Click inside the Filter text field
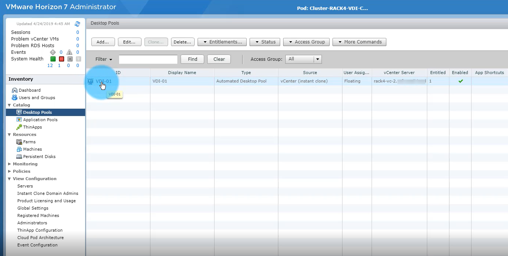Screen dimensions: 508x256 (148, 59)
